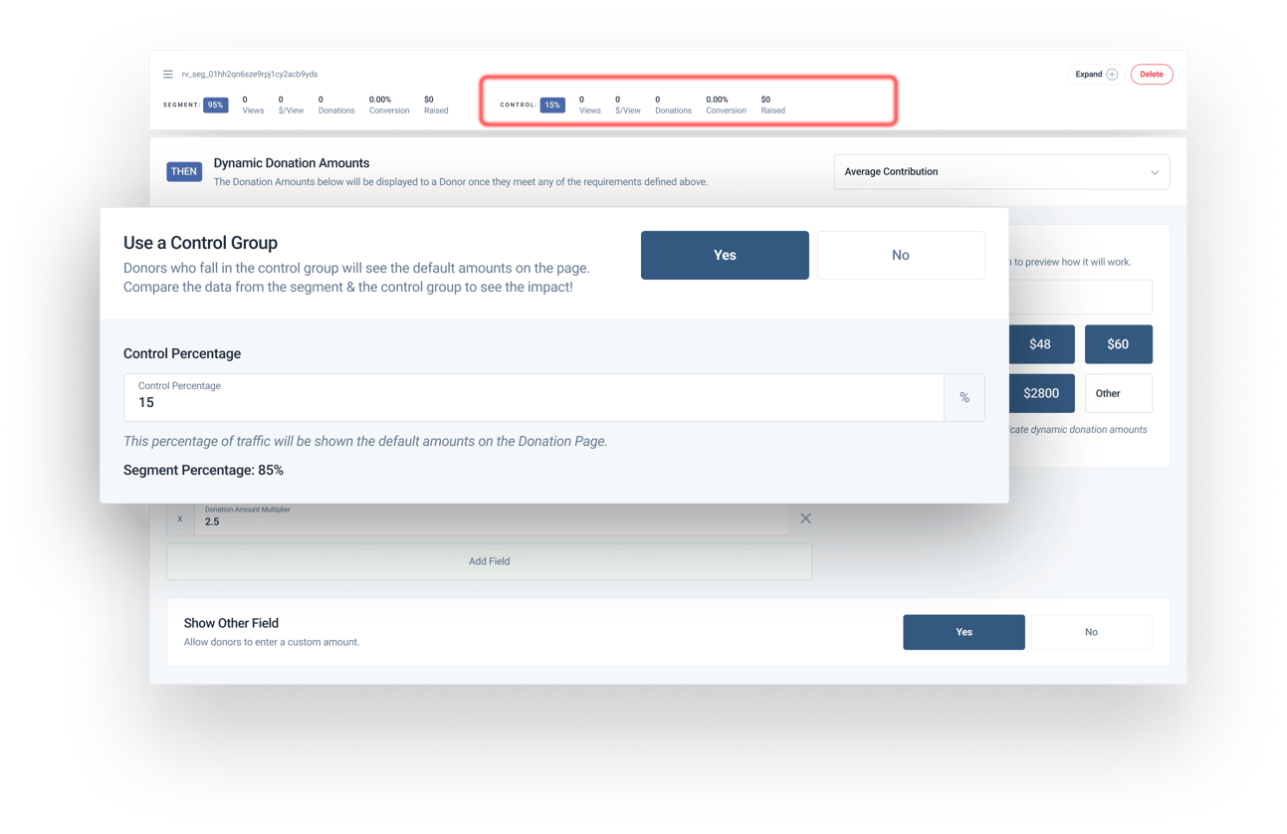Click the percent sign addon
The width and height of the screenshot is (1287, 834).
(x=965, y=397)
